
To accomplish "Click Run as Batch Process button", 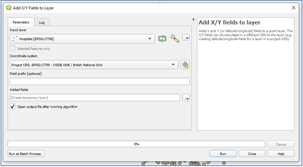I will [x=26, y=154].
